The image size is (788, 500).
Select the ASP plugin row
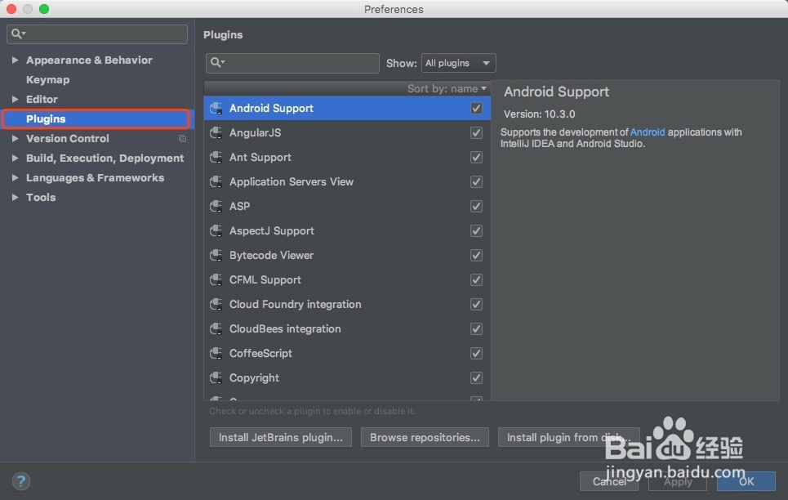click(347, 206)
